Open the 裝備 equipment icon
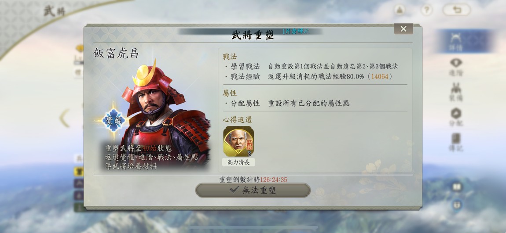This screenshot has height=233, width=506. [x=456, y=92]
